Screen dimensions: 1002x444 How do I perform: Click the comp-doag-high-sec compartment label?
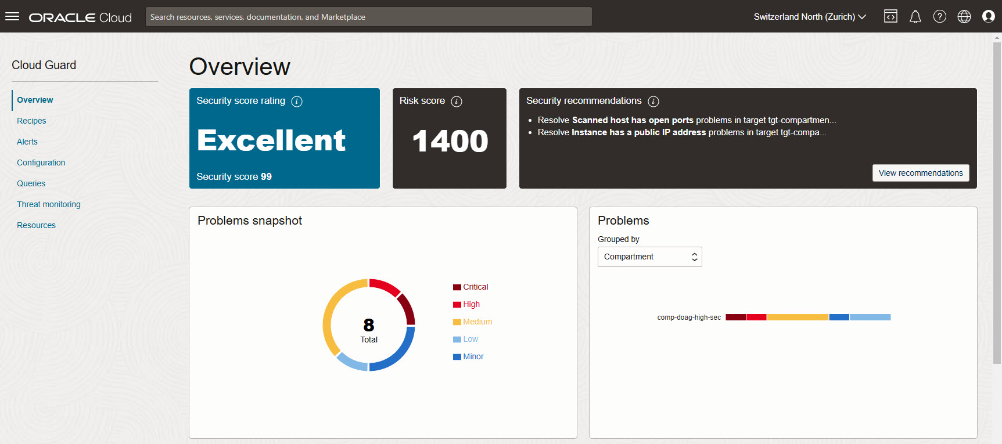click(689, 317)
